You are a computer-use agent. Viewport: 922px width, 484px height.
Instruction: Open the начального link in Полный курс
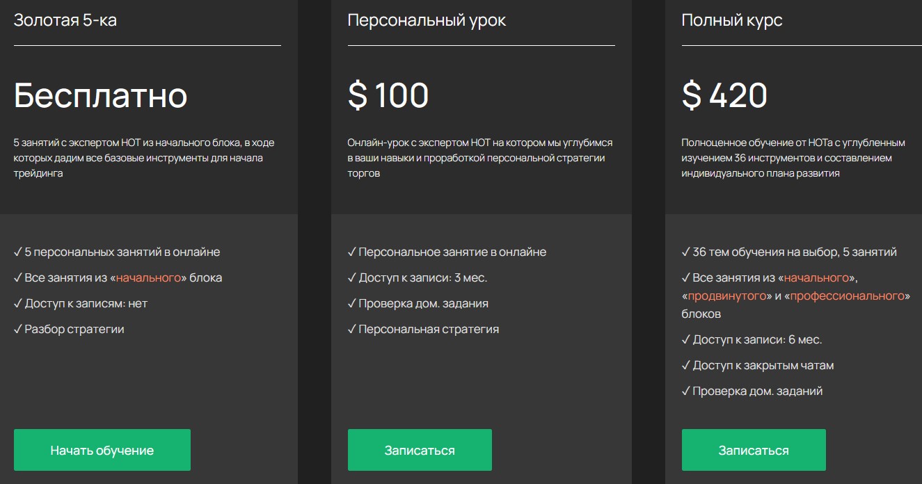[816, 277]
